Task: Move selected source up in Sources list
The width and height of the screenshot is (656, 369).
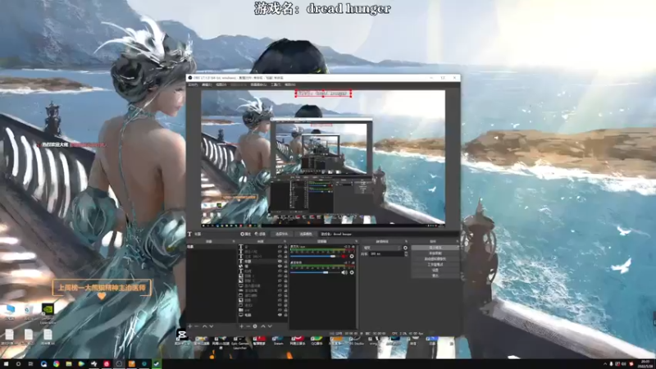Action: point(262,326)
